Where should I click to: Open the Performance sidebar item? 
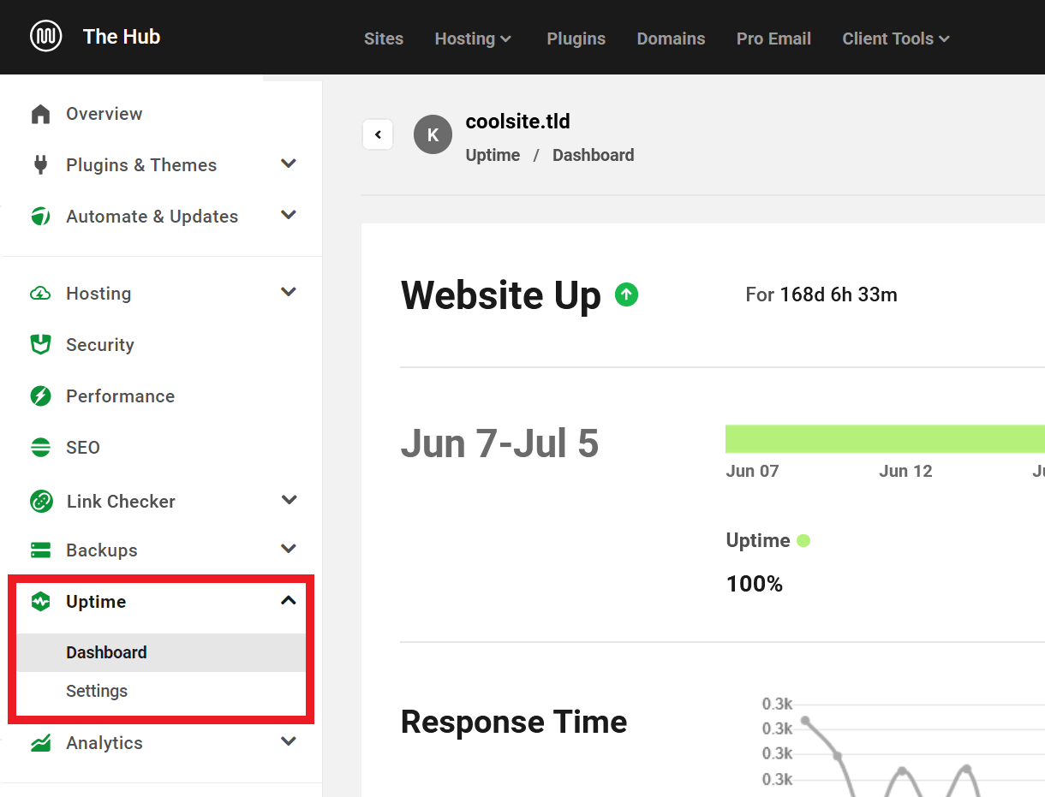[120, 396]
